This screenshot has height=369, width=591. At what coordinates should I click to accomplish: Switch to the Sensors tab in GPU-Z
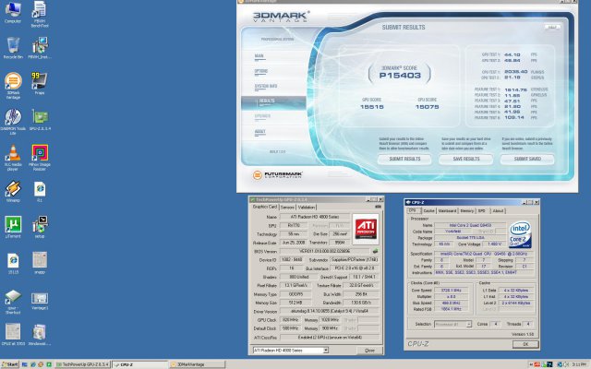coord(287,207)
